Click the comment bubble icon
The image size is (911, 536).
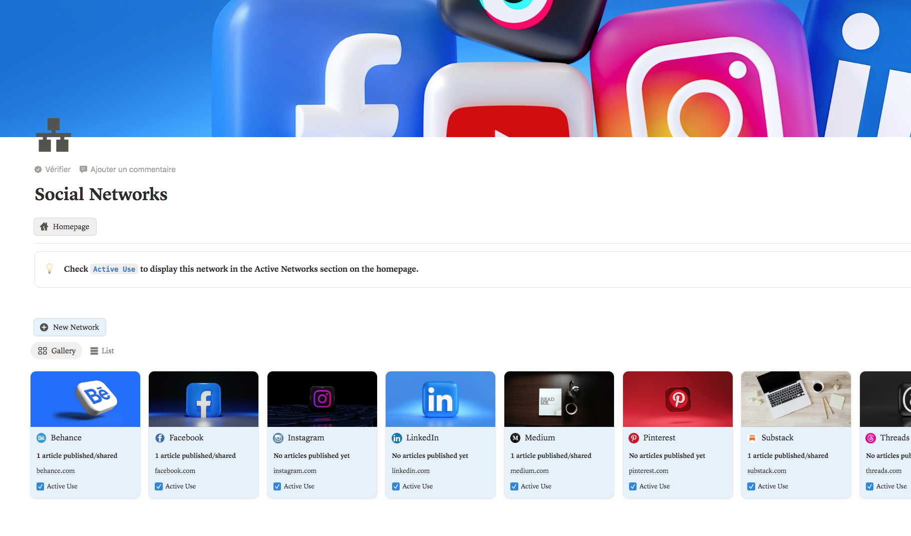click(84, 170)
